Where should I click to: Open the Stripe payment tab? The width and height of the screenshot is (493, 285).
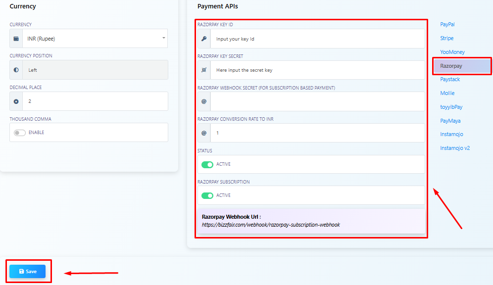(447, 38)
